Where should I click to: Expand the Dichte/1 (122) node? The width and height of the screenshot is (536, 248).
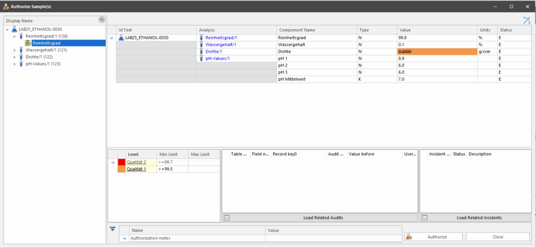[x=14, y=57]
